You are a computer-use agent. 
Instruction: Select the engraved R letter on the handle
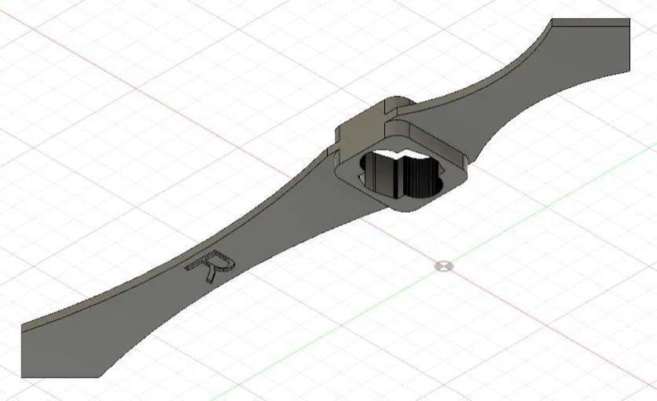tap(211, 266)
